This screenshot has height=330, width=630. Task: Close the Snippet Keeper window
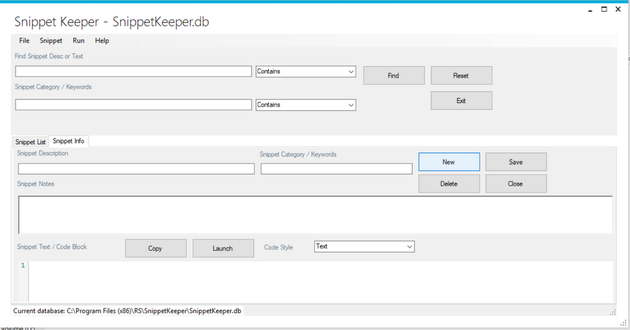[x=618, y=9]
